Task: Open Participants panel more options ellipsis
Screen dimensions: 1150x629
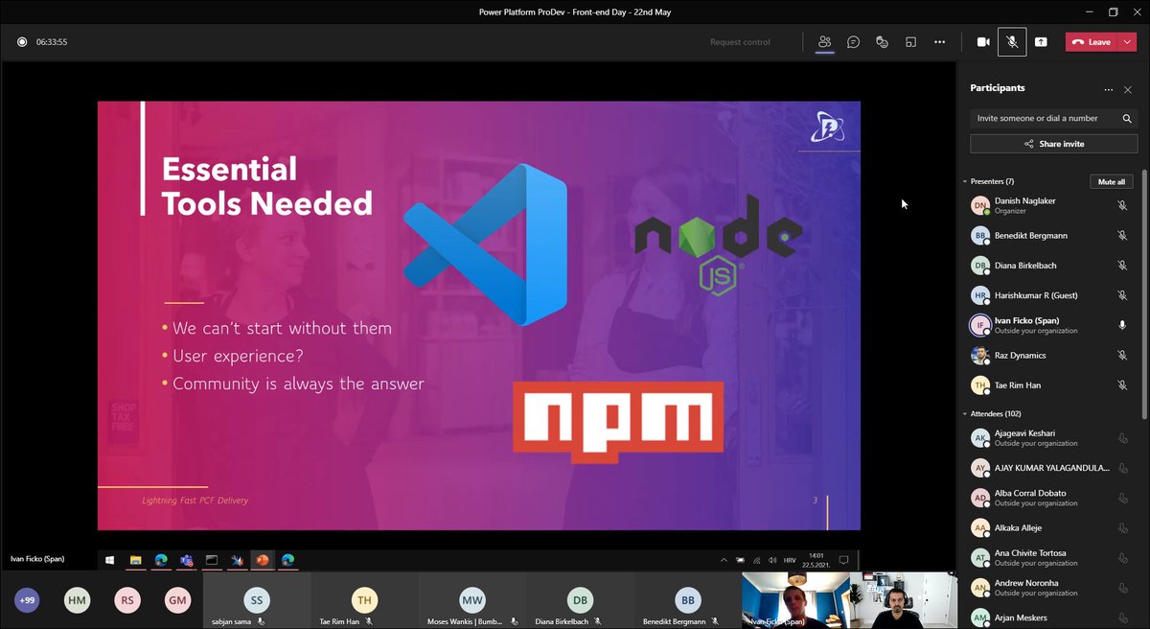Action: [1109, 89]
